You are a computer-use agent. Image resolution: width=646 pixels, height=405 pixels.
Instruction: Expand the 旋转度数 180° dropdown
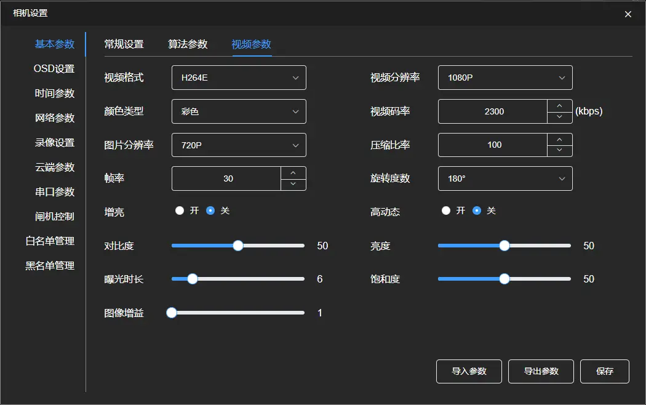(x=504, y=178)
